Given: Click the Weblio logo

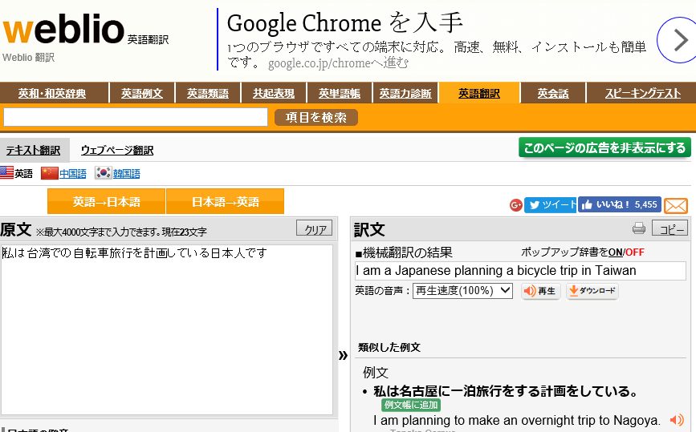Looking at the screenshot, I should pos(63,30).
